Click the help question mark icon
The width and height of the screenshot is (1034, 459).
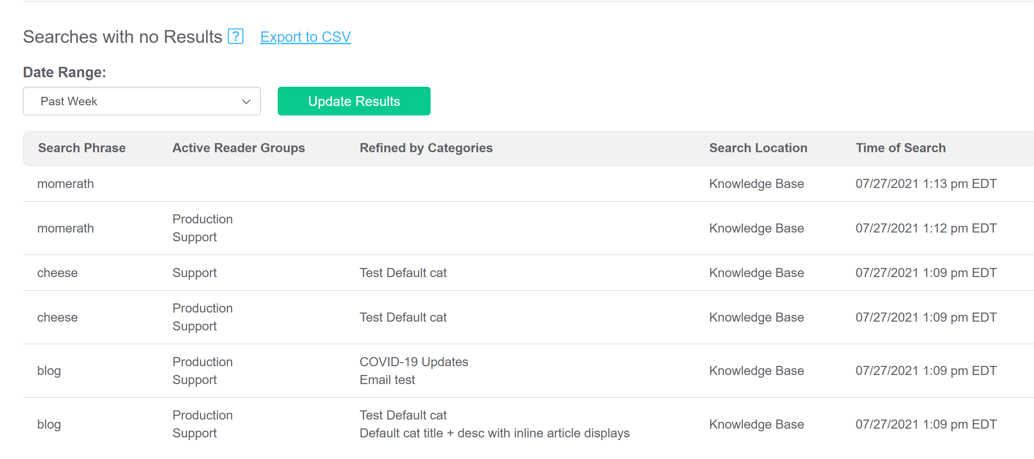tap(236, 36)
